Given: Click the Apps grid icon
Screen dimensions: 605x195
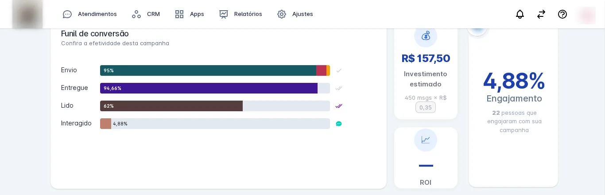Looking at the screenshot, I should tap(179, 14).
